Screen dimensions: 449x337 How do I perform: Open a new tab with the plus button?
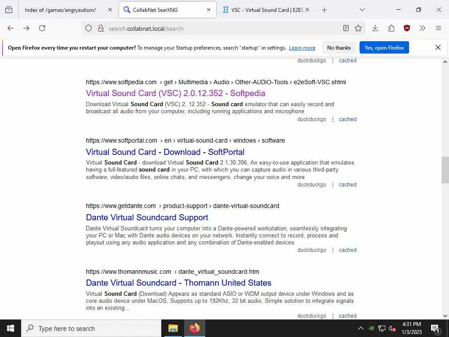[x=324, y=10]
